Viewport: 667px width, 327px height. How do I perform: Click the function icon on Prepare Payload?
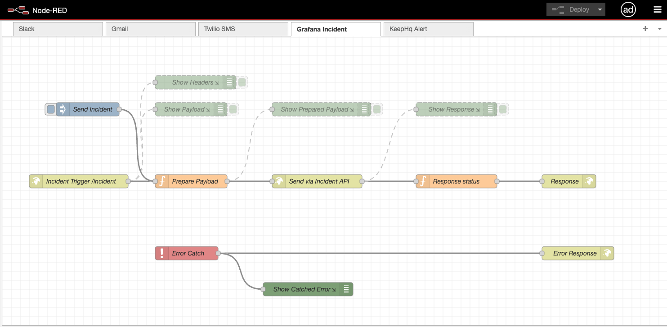[162, 181]
